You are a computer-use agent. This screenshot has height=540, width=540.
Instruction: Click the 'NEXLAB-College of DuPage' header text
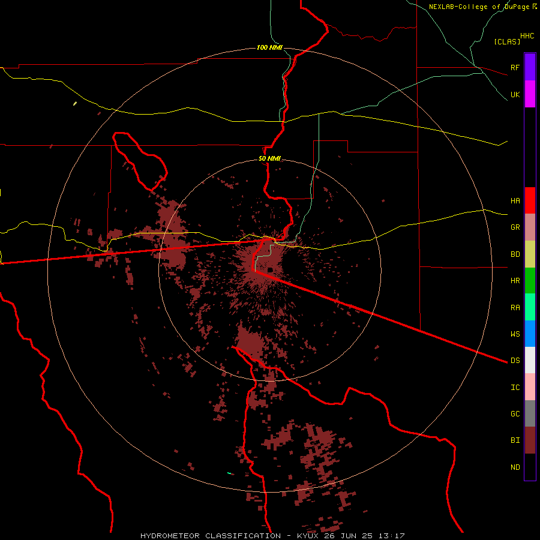479,7
